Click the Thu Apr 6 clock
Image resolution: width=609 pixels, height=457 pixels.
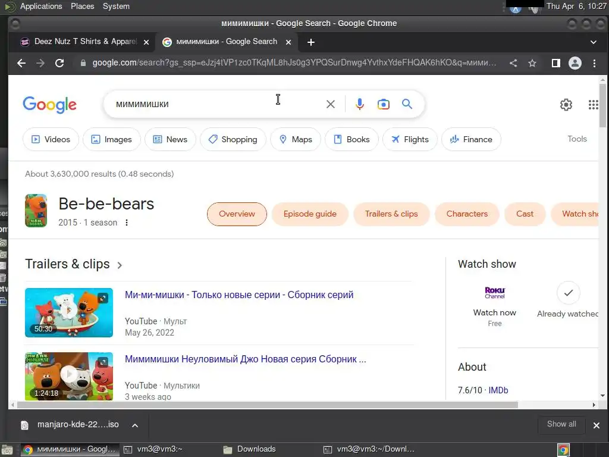pos(576,6)
